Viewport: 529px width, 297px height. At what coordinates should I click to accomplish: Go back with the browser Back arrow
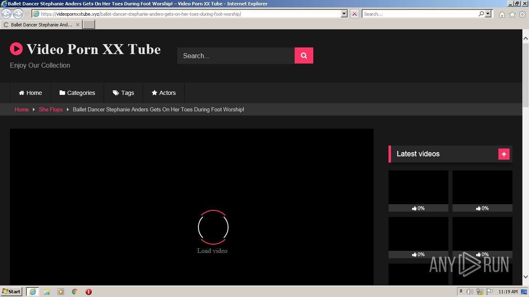pyautogui.click(x=7, y=14)
